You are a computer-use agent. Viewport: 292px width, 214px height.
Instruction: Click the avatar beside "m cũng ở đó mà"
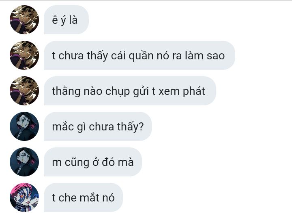[24, 162]
